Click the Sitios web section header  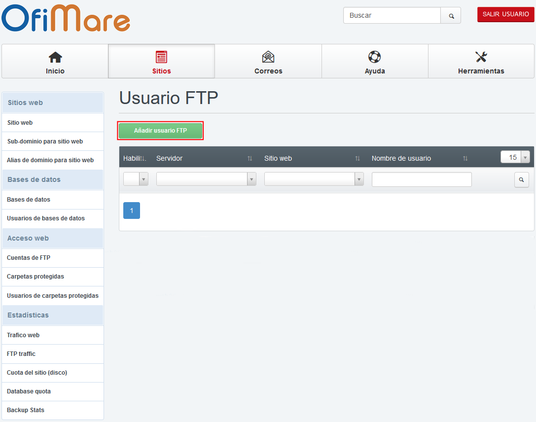[53, 103]
